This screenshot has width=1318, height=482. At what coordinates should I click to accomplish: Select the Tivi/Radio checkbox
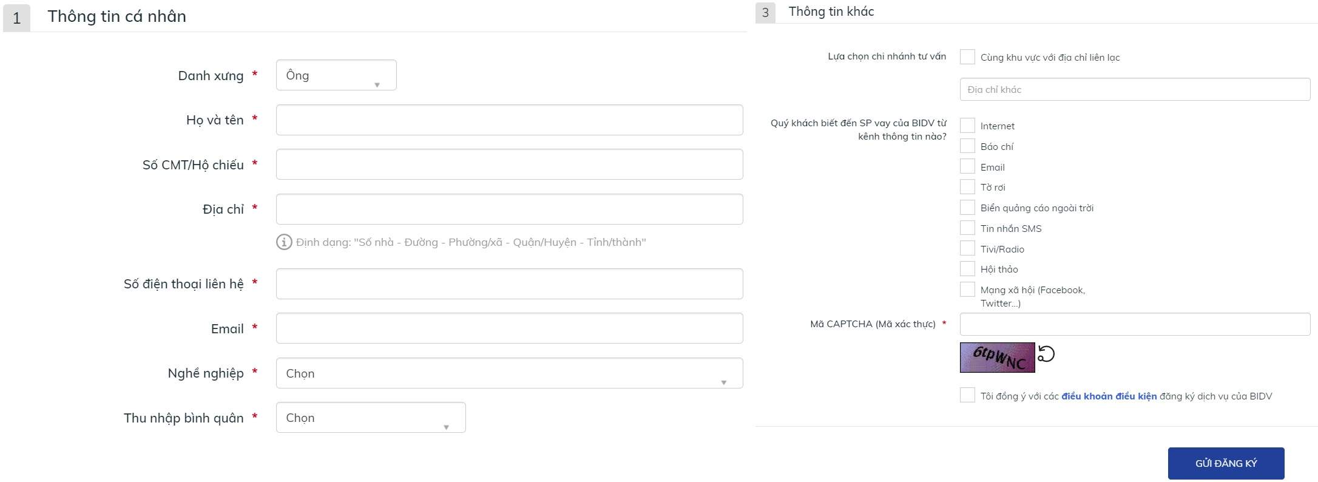967,249
